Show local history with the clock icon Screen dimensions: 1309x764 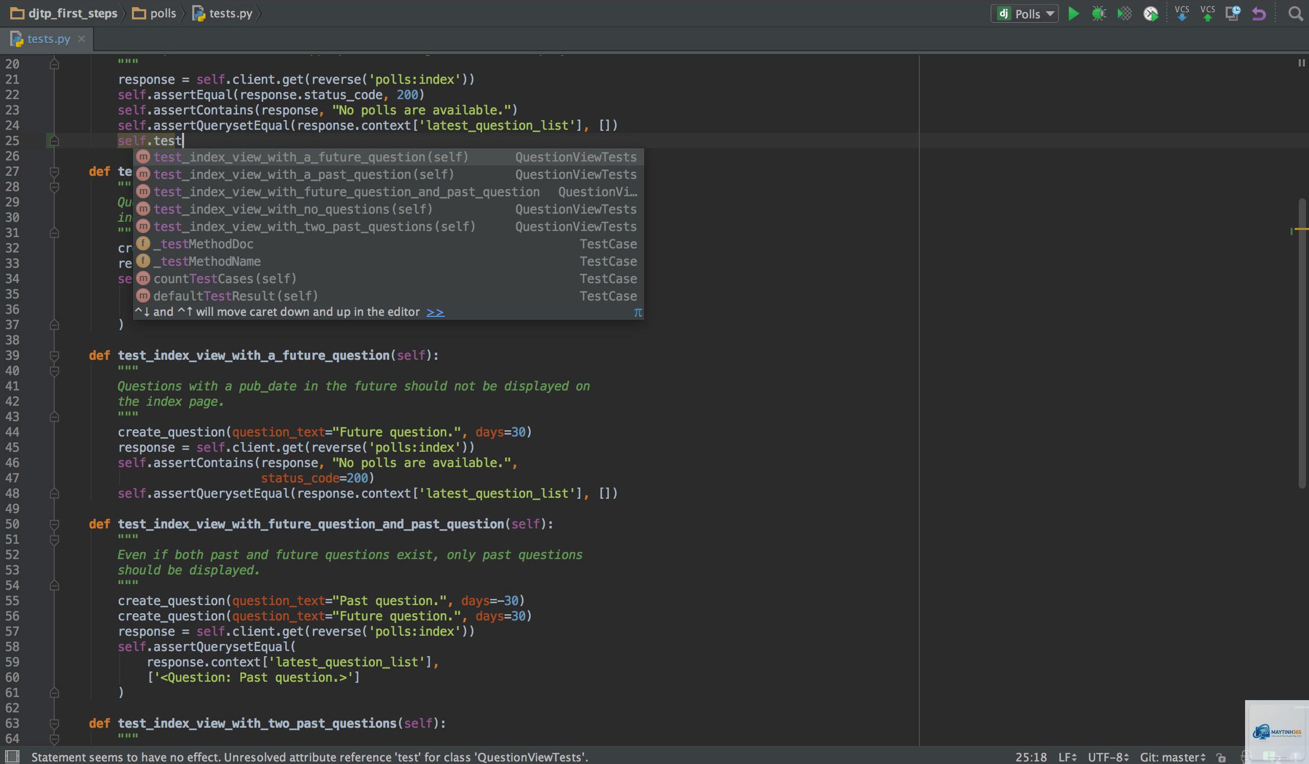point(1233,13)
